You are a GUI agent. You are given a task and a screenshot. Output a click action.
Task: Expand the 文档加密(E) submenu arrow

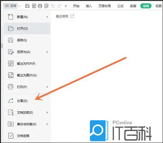tap(47, 113)
